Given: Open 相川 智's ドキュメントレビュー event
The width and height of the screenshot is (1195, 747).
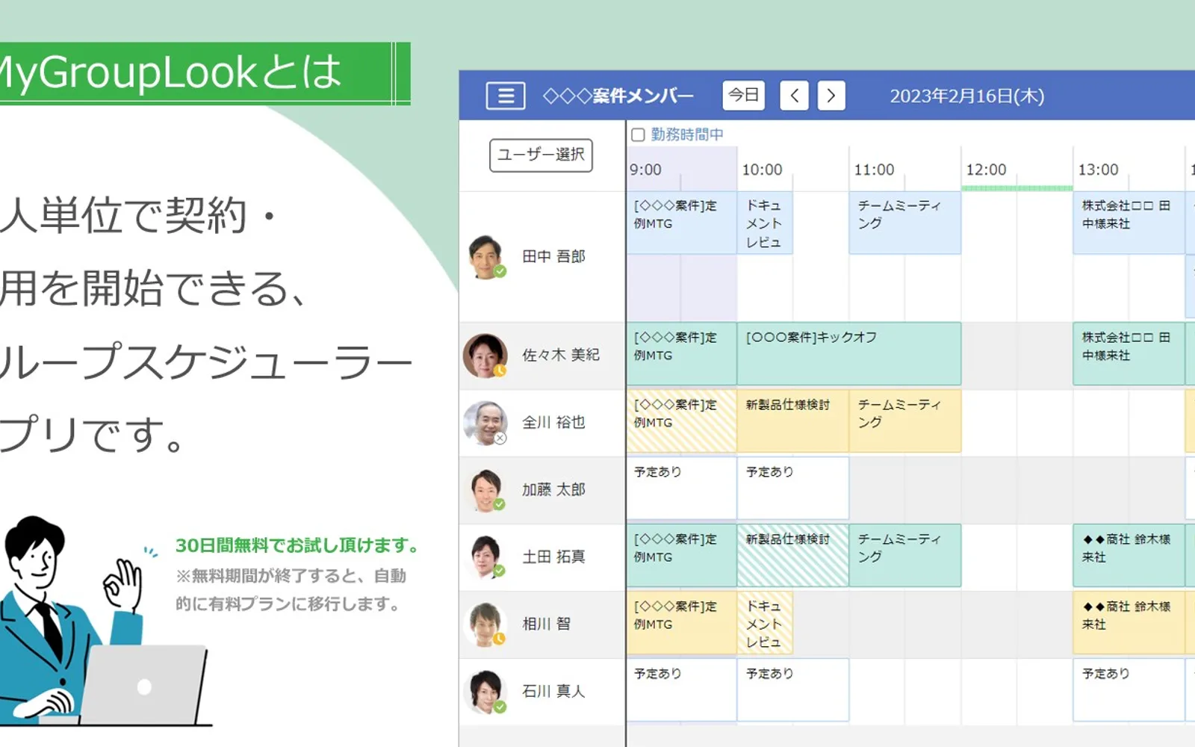Looking at the screenshot, I should (x=765, y=623).
